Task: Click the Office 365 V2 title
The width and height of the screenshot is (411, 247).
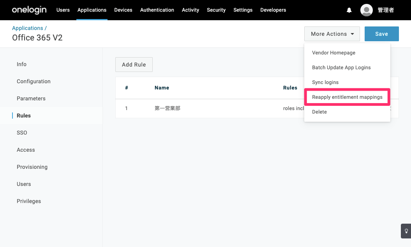Action: (37, 38)
